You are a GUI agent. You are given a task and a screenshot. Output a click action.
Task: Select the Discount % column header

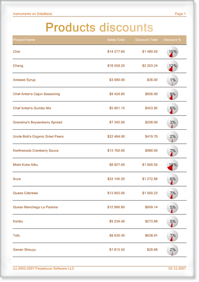(172, 40)
